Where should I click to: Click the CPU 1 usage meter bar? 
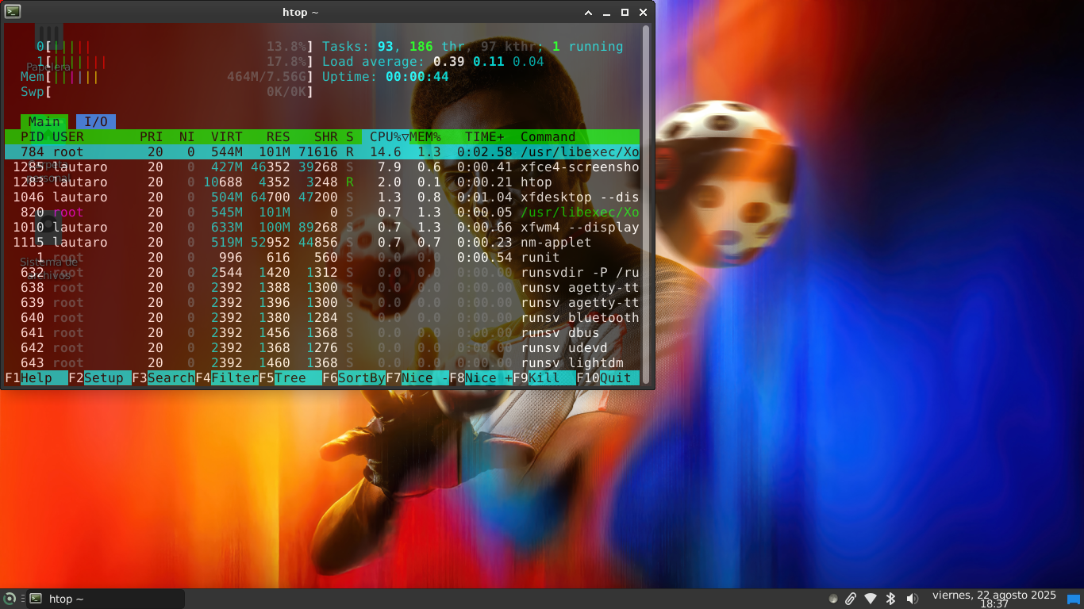point(179,62)
